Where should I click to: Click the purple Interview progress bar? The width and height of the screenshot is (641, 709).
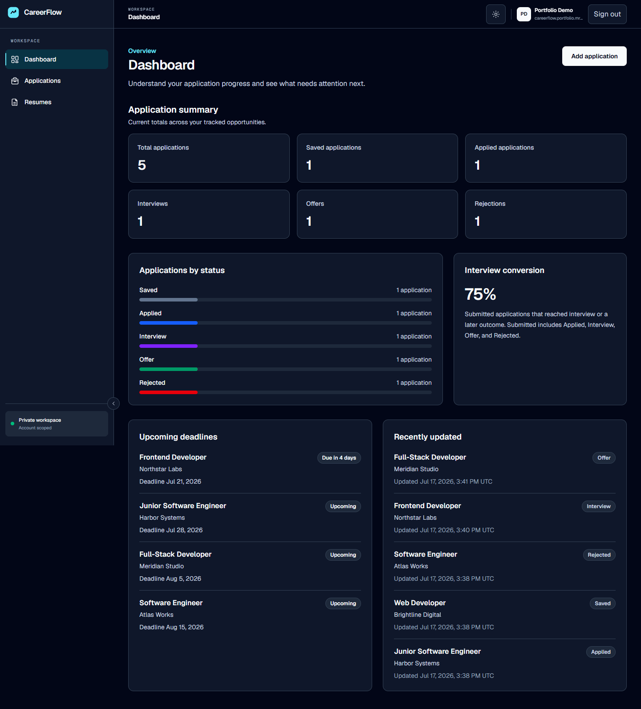[168, 346]
